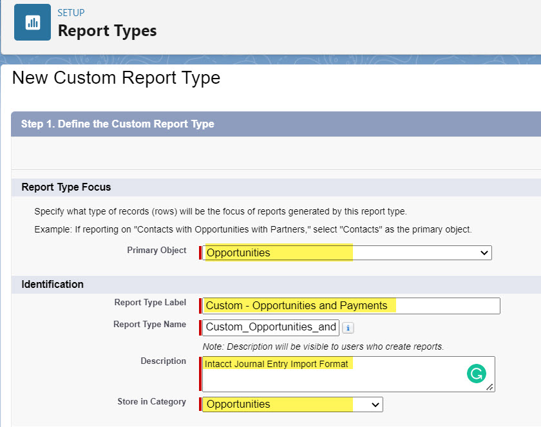The width and height of the screenshot is (541, 427).
Task: Click the Primary Object field label
Action: pyautogui.click(x=157, y=251)
